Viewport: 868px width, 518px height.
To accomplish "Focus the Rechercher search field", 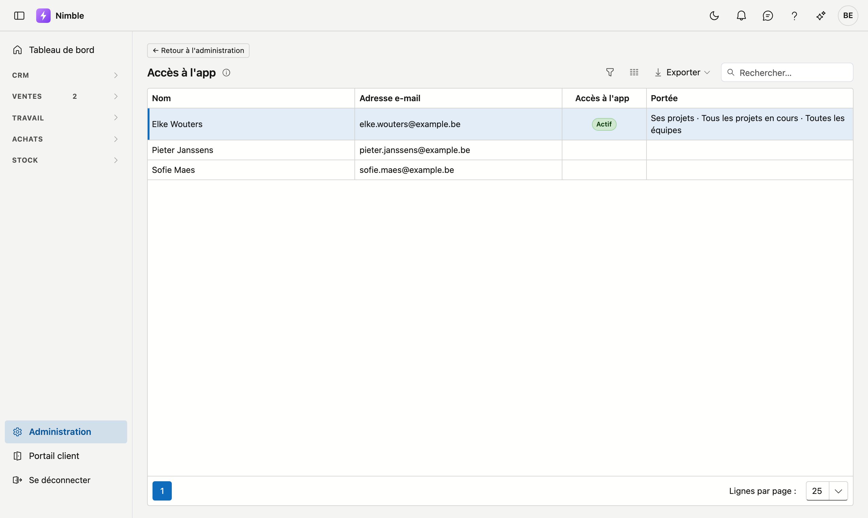I will tap(787, 72).
